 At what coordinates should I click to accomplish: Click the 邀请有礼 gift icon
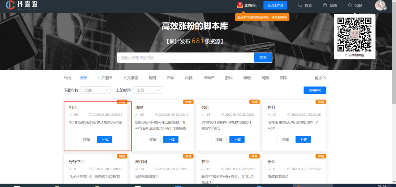tap(239, 5)
